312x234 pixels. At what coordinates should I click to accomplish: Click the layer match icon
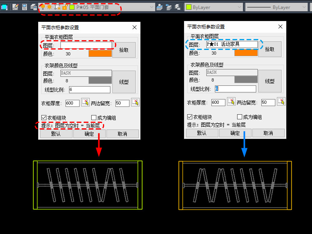(177, 7)
